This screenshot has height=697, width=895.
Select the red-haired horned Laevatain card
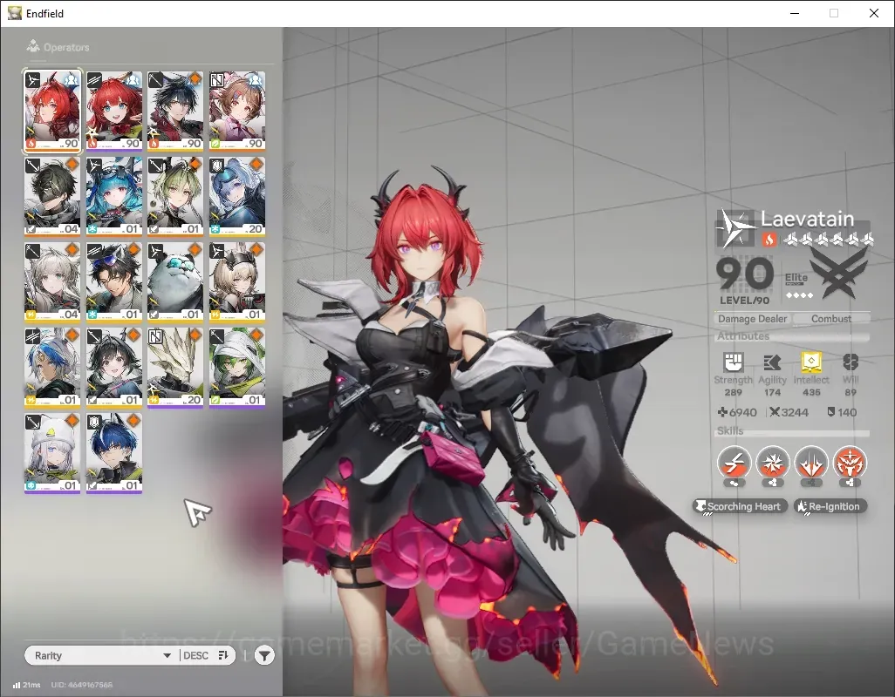52,112
